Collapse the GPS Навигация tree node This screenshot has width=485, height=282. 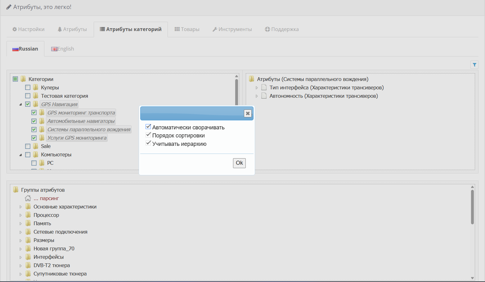(20, 105)
